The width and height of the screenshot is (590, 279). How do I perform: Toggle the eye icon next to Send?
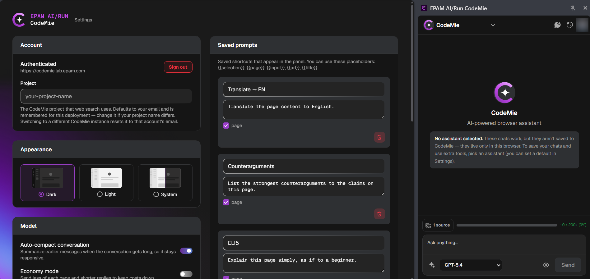tap(546, 265)
